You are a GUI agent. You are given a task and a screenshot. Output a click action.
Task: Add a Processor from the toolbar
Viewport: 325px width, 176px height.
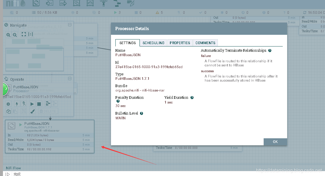pos(36,3)
